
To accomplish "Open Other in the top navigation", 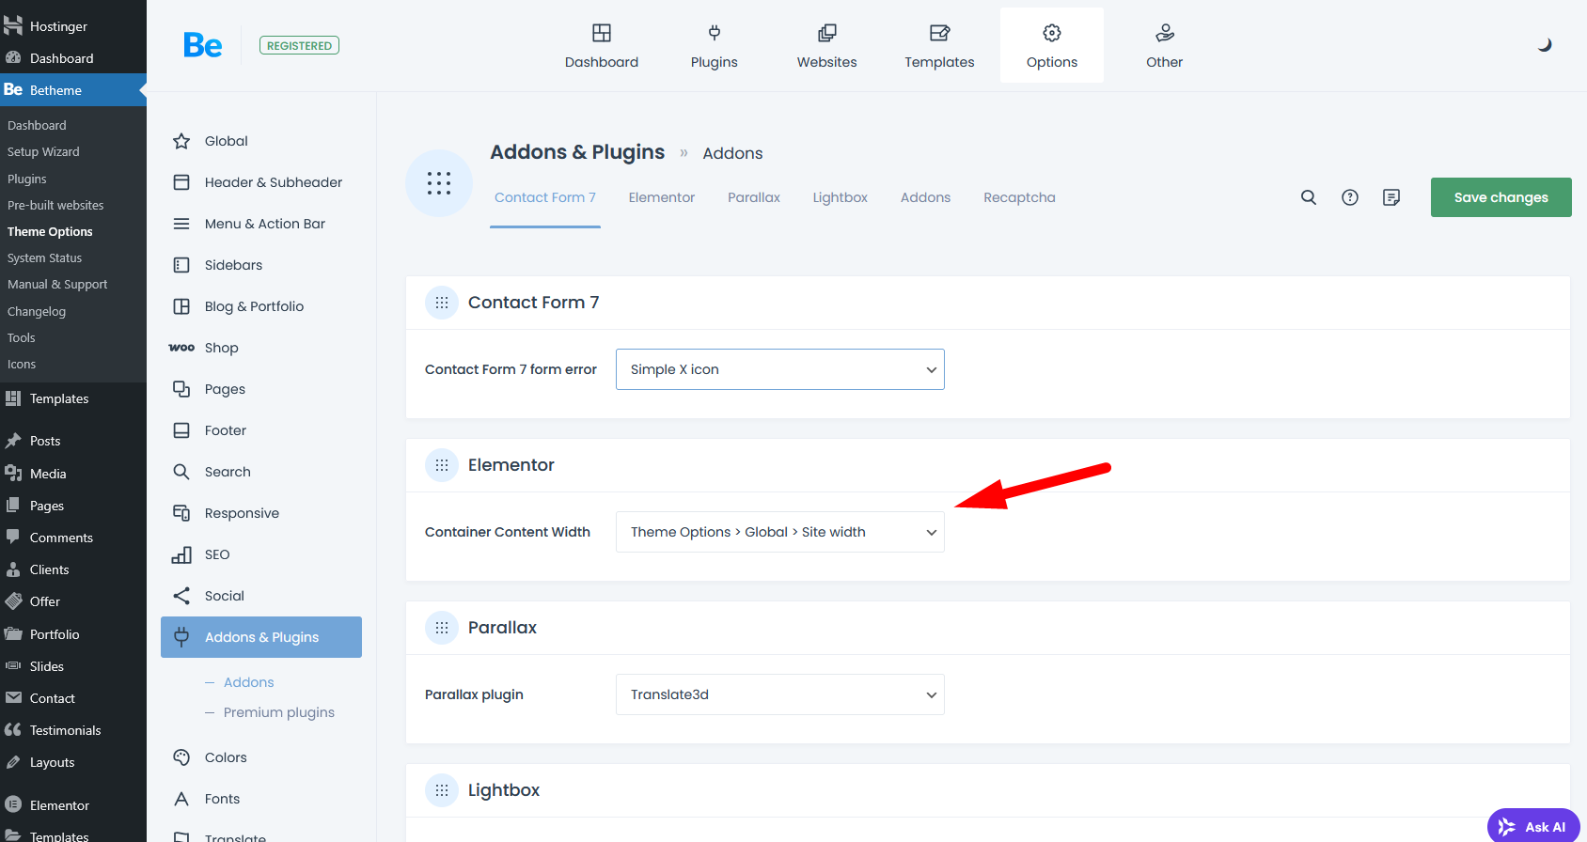I will click(1165, 45).
